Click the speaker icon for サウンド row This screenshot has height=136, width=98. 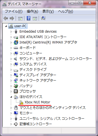click(x=15, y=59)
